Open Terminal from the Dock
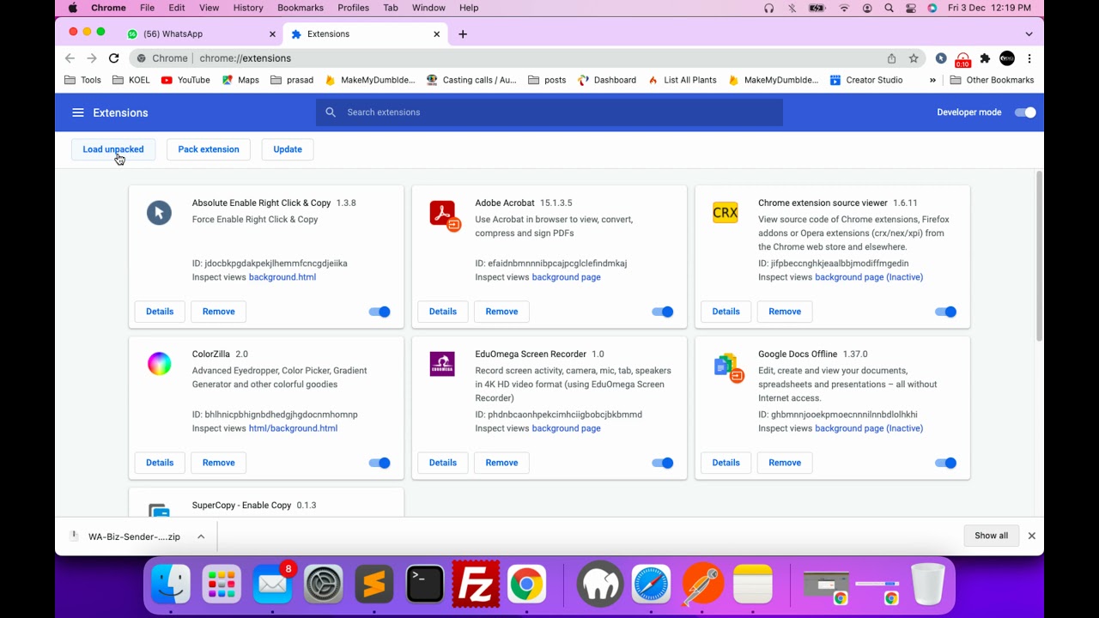This screenshot has width=1099, height=618. (x=425, y=585)
